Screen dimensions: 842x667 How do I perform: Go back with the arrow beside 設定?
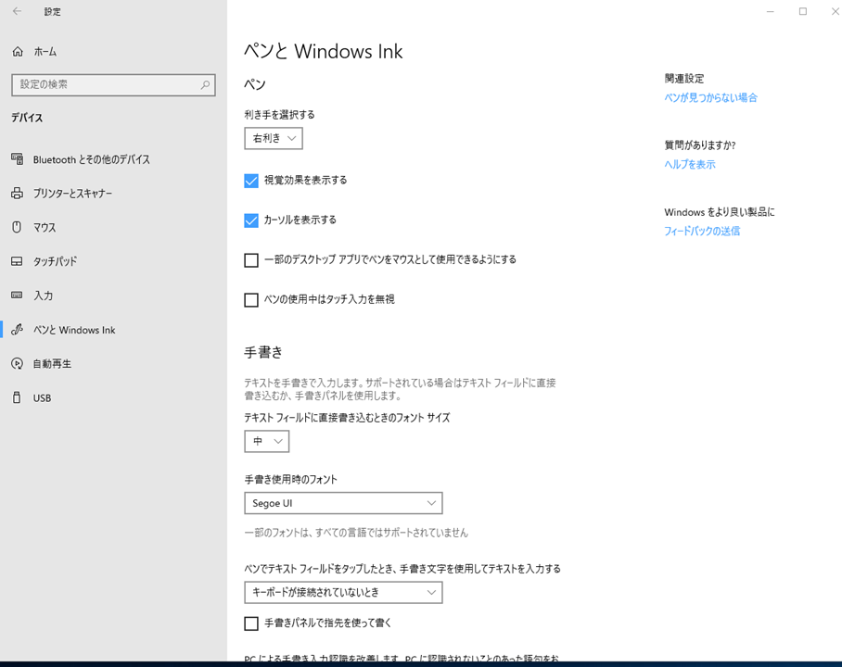pyautogui.click(x=18, y=11)
